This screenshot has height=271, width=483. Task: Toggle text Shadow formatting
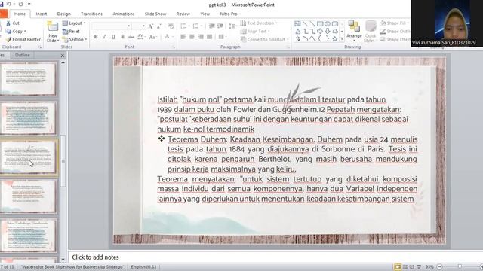pos(122,37)
